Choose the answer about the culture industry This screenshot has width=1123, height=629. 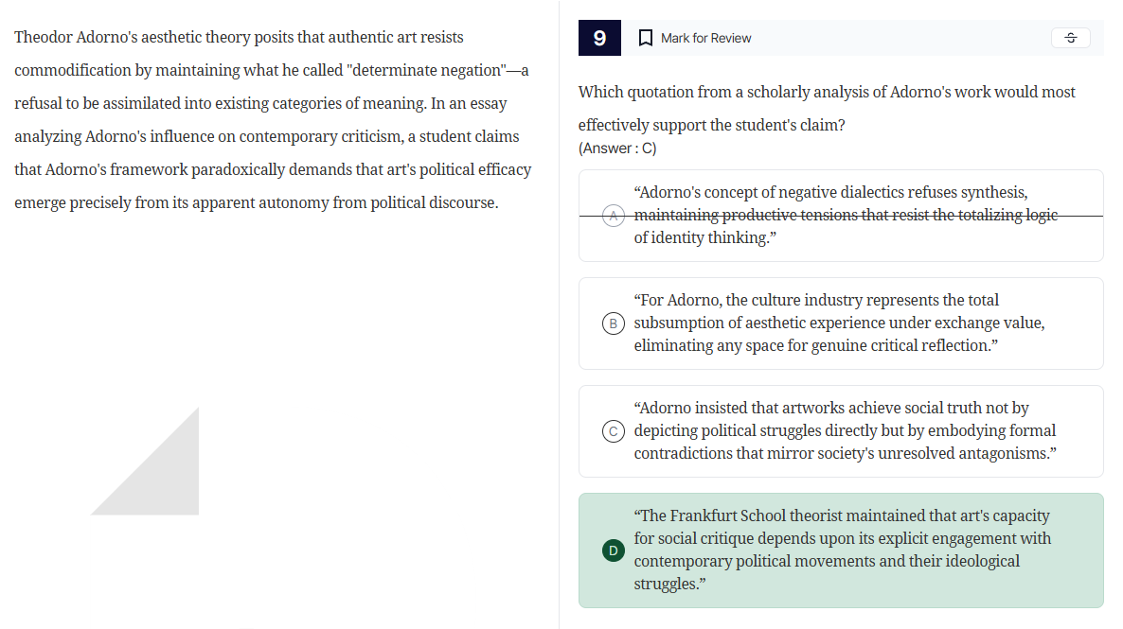[839, 323]
